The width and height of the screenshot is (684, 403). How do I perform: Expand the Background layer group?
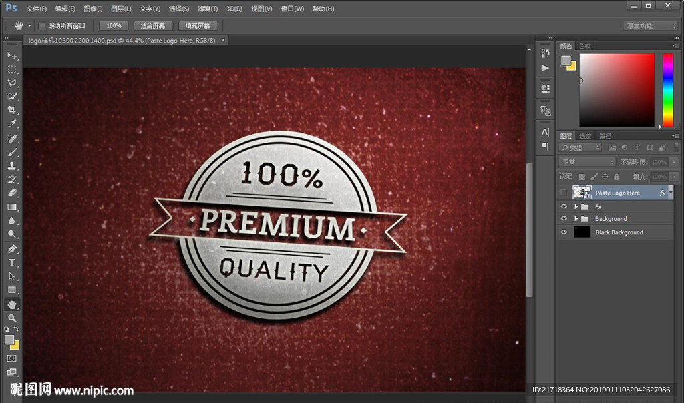click(x=576, y=219)
